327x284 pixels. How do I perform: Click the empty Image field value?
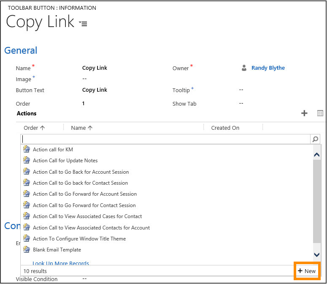84,79
